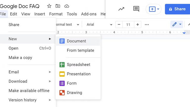Open the Add-ons menu
Screen dimensions: 190x107
(89, 14)
